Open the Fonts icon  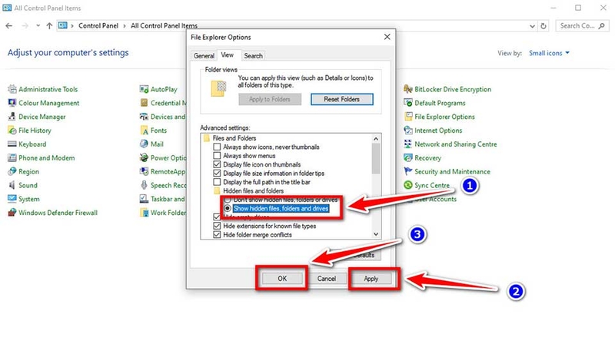coord(144,131)
